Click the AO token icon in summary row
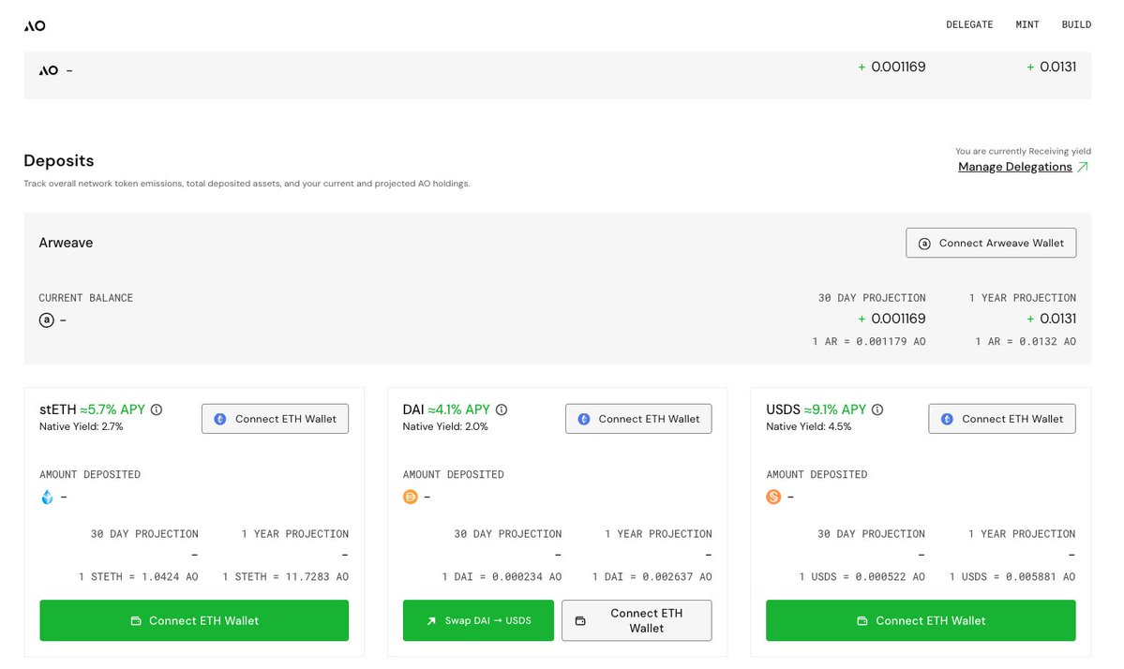 tap(48, 70)
